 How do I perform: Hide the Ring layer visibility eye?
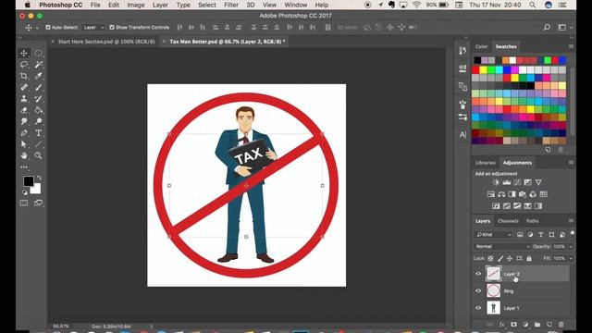(x=478, y=290)
